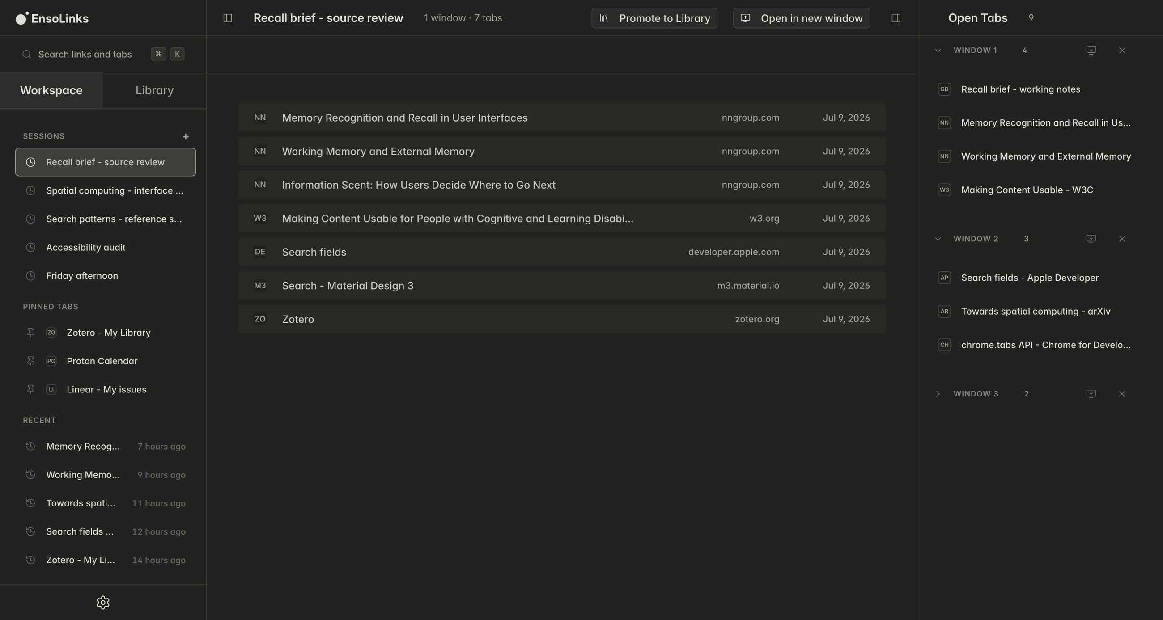Switch to the Library tab
Screen dimensions: 1163x620
click(154, 90)
